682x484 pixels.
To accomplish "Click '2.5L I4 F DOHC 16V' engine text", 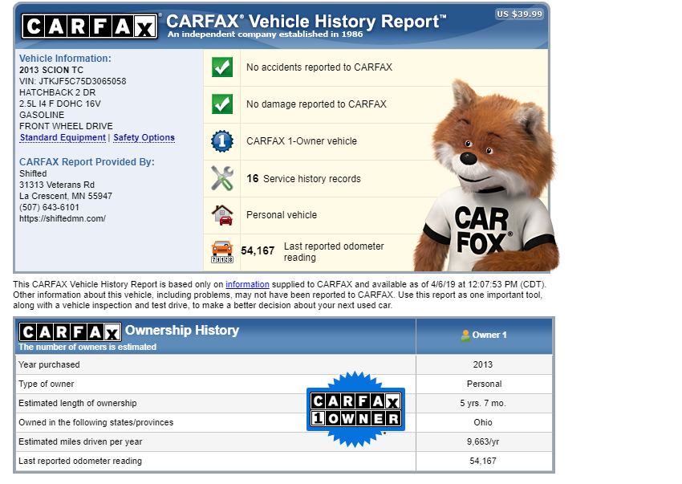I will (60, 104).
